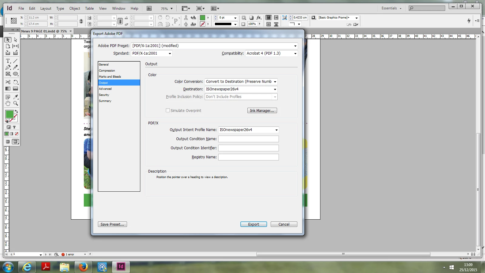The image size is (485, 273).
Task: Activate the Eyedropper tool
Action: click(15, 97)
